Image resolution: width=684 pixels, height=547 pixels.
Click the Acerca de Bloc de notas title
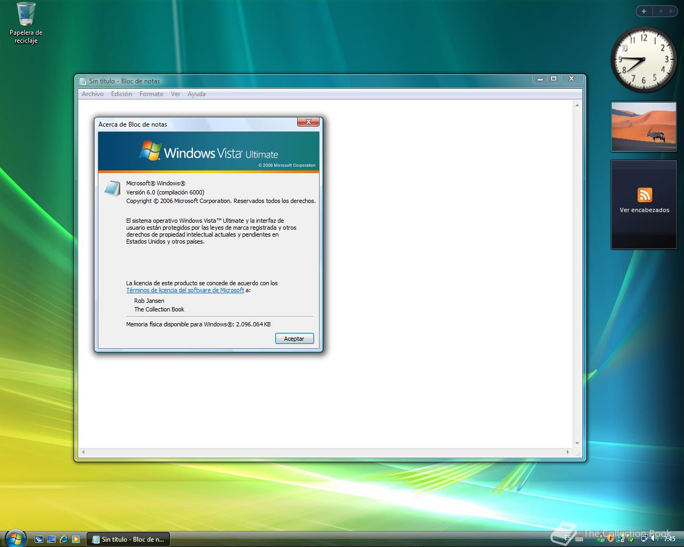point(133,124)
